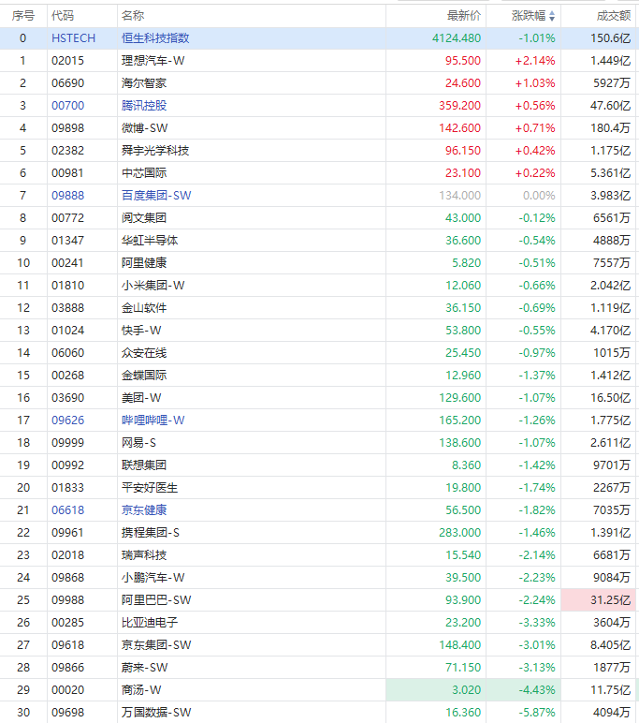Select the 京东集团-SW row name
Viewport: 639px width, 723px height.
tap(156, 645)
